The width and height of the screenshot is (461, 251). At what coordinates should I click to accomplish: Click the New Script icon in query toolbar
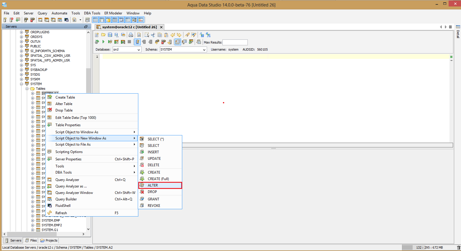coord(97,35)
